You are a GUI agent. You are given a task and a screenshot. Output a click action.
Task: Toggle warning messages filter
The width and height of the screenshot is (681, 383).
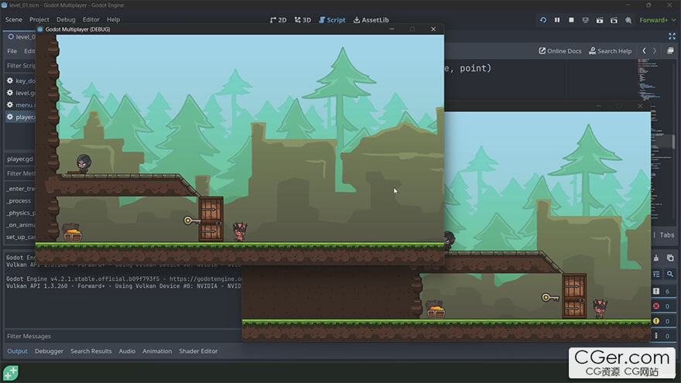(662, 321)
